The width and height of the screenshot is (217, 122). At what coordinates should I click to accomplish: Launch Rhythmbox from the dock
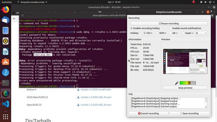pos(5,41)
